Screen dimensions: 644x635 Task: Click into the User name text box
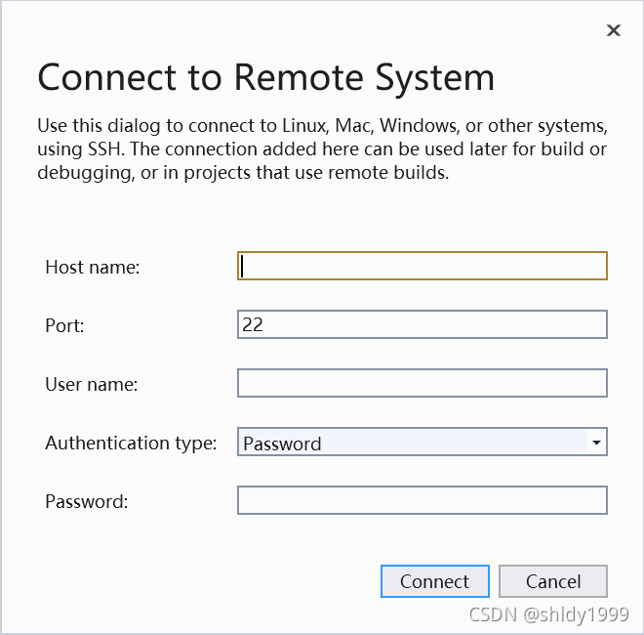[x=423, y=383]
